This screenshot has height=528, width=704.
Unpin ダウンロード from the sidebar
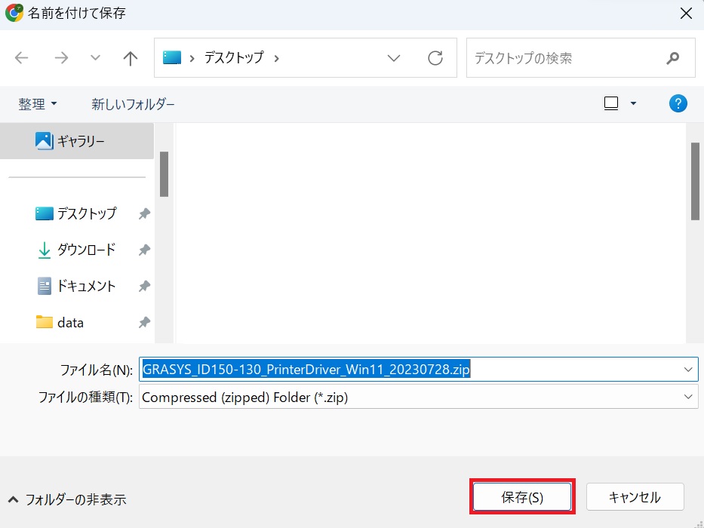[x=143, y=250]
